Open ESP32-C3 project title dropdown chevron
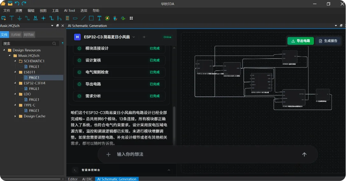 coord(134,37)
